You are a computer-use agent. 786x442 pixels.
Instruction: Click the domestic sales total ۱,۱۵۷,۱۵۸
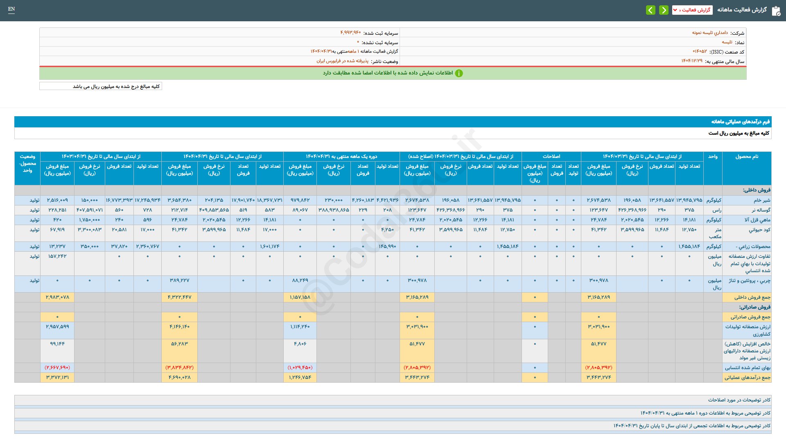[x=300, y=297]
